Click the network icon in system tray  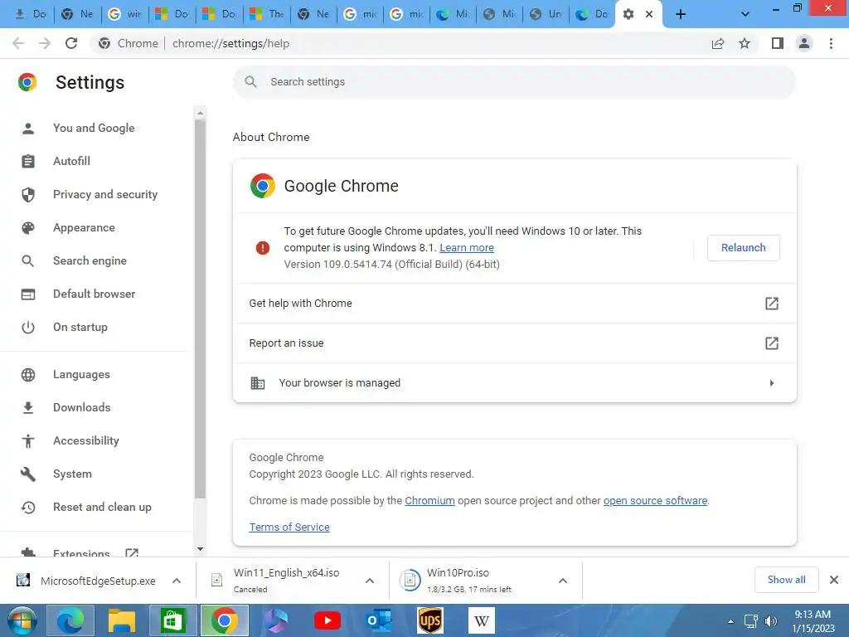[750, 621]
